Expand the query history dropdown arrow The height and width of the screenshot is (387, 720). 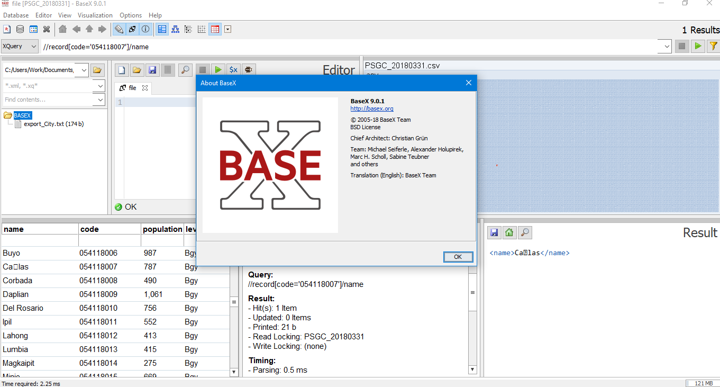click(x=667, y=47)
